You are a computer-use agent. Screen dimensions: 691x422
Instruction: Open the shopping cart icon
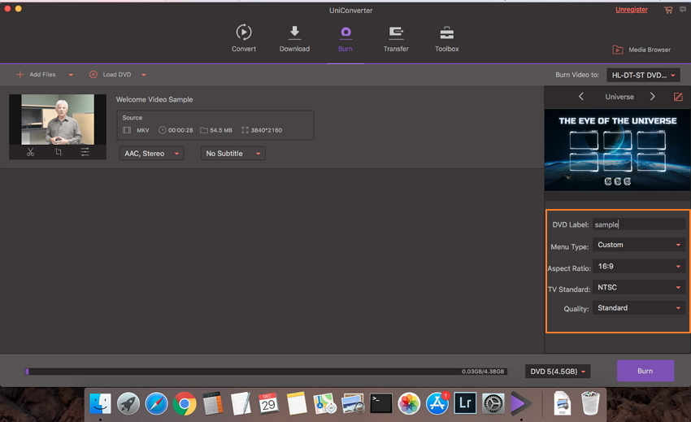668,10
